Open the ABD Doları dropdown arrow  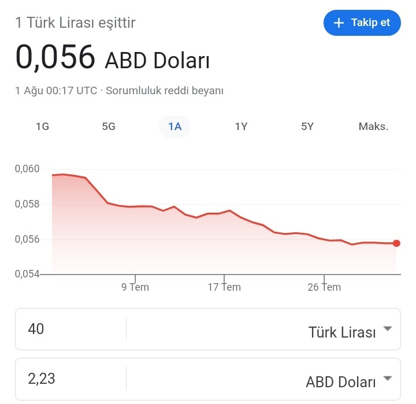click(x=388, y=378)
